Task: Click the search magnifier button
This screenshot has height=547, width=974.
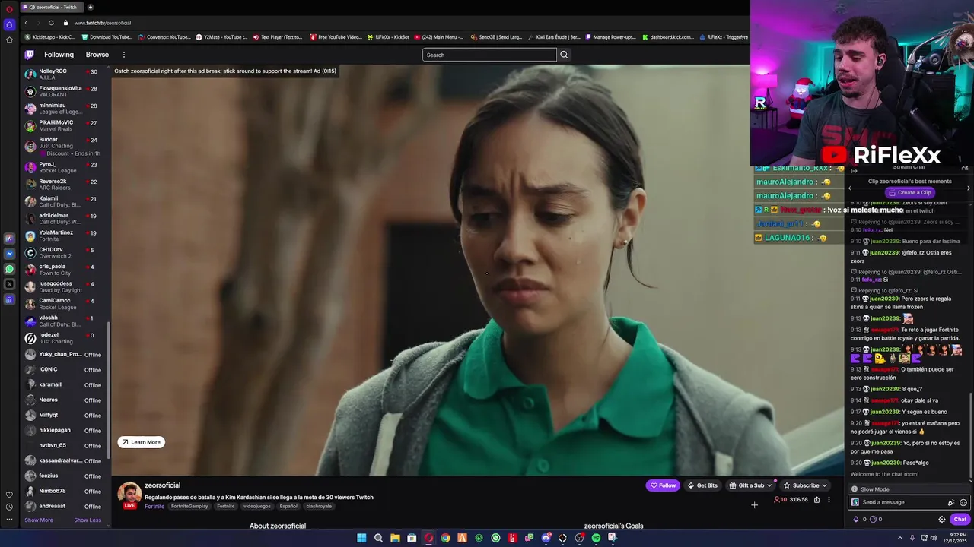Action: (564, 55)
